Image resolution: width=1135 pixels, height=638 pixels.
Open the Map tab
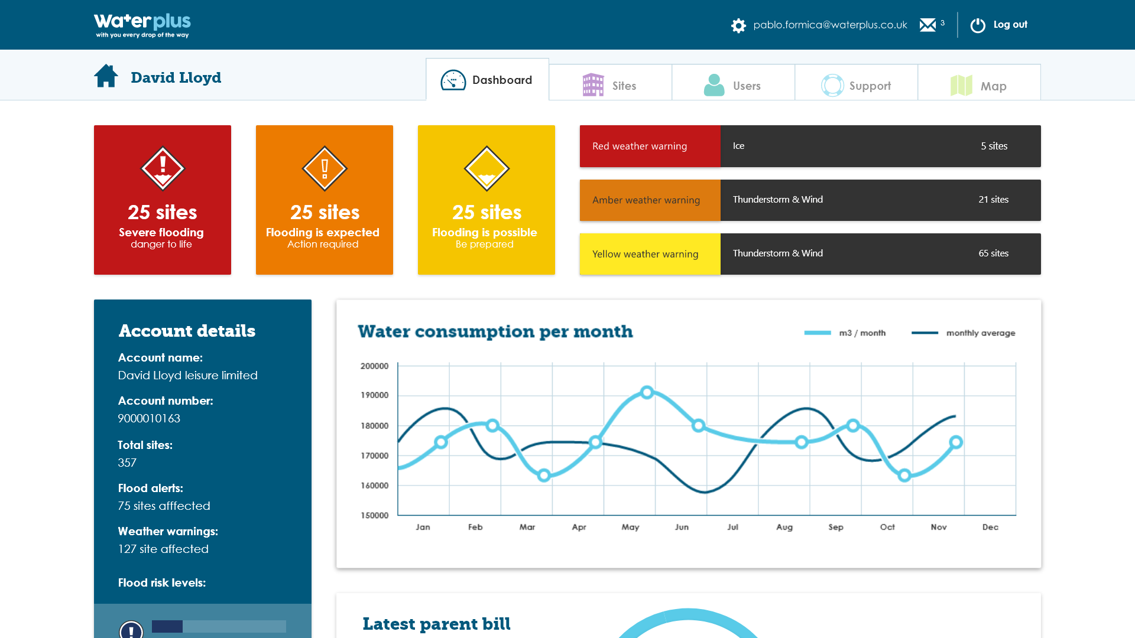click(x=979, y=83)
